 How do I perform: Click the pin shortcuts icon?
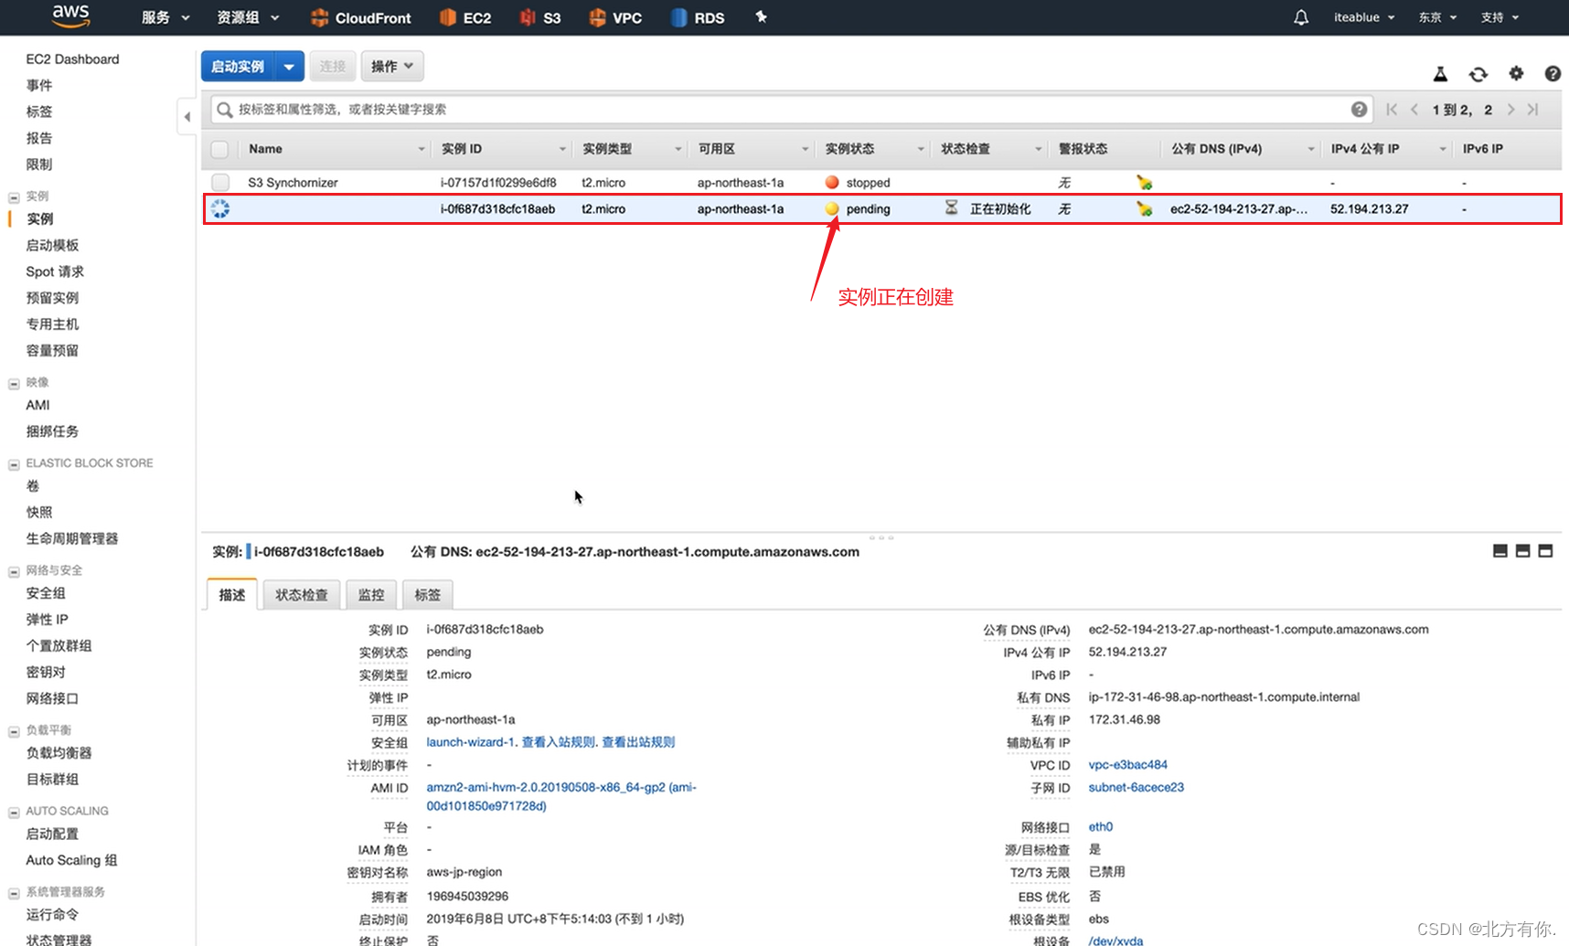(761, 16)
